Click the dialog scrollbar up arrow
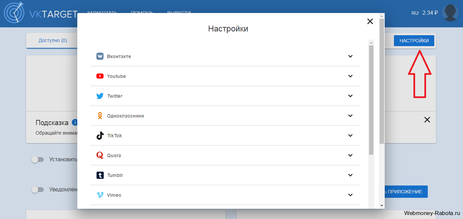463x219 pixels. 382,16
